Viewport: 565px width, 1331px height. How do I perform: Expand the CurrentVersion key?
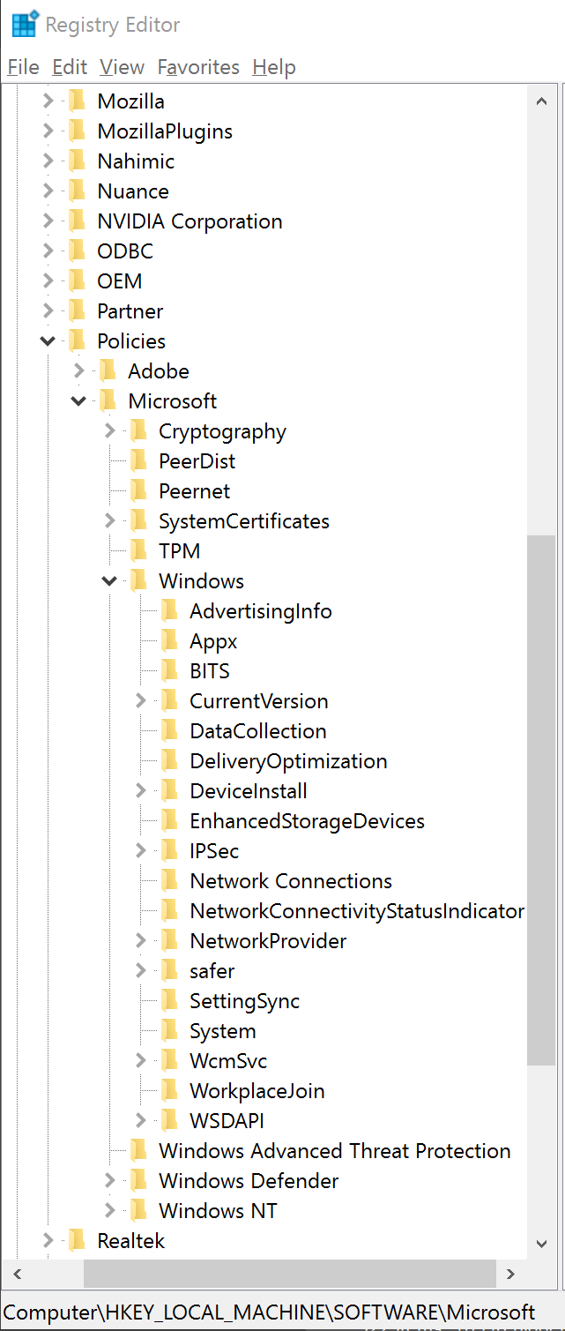click(141, 701)
